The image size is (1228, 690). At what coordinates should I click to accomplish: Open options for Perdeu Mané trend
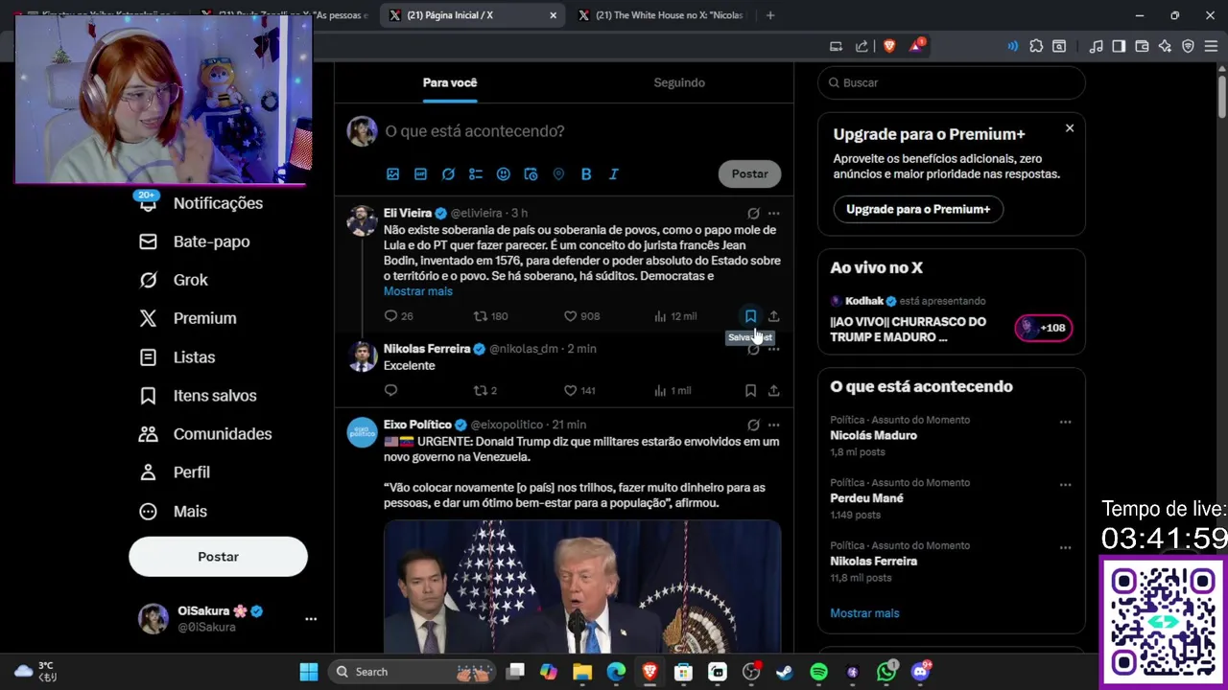click(x=1065, y=485)
